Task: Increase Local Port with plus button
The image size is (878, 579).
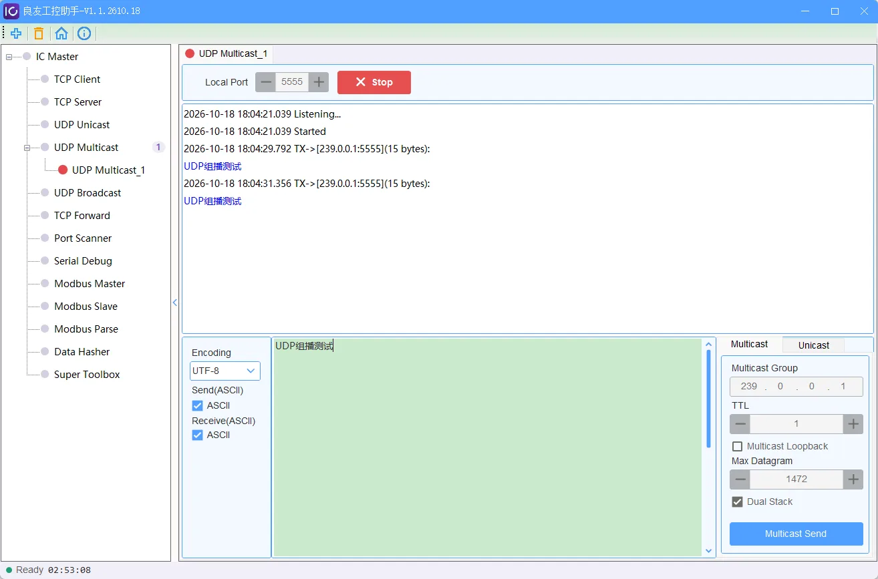Action: pos(319,82)
